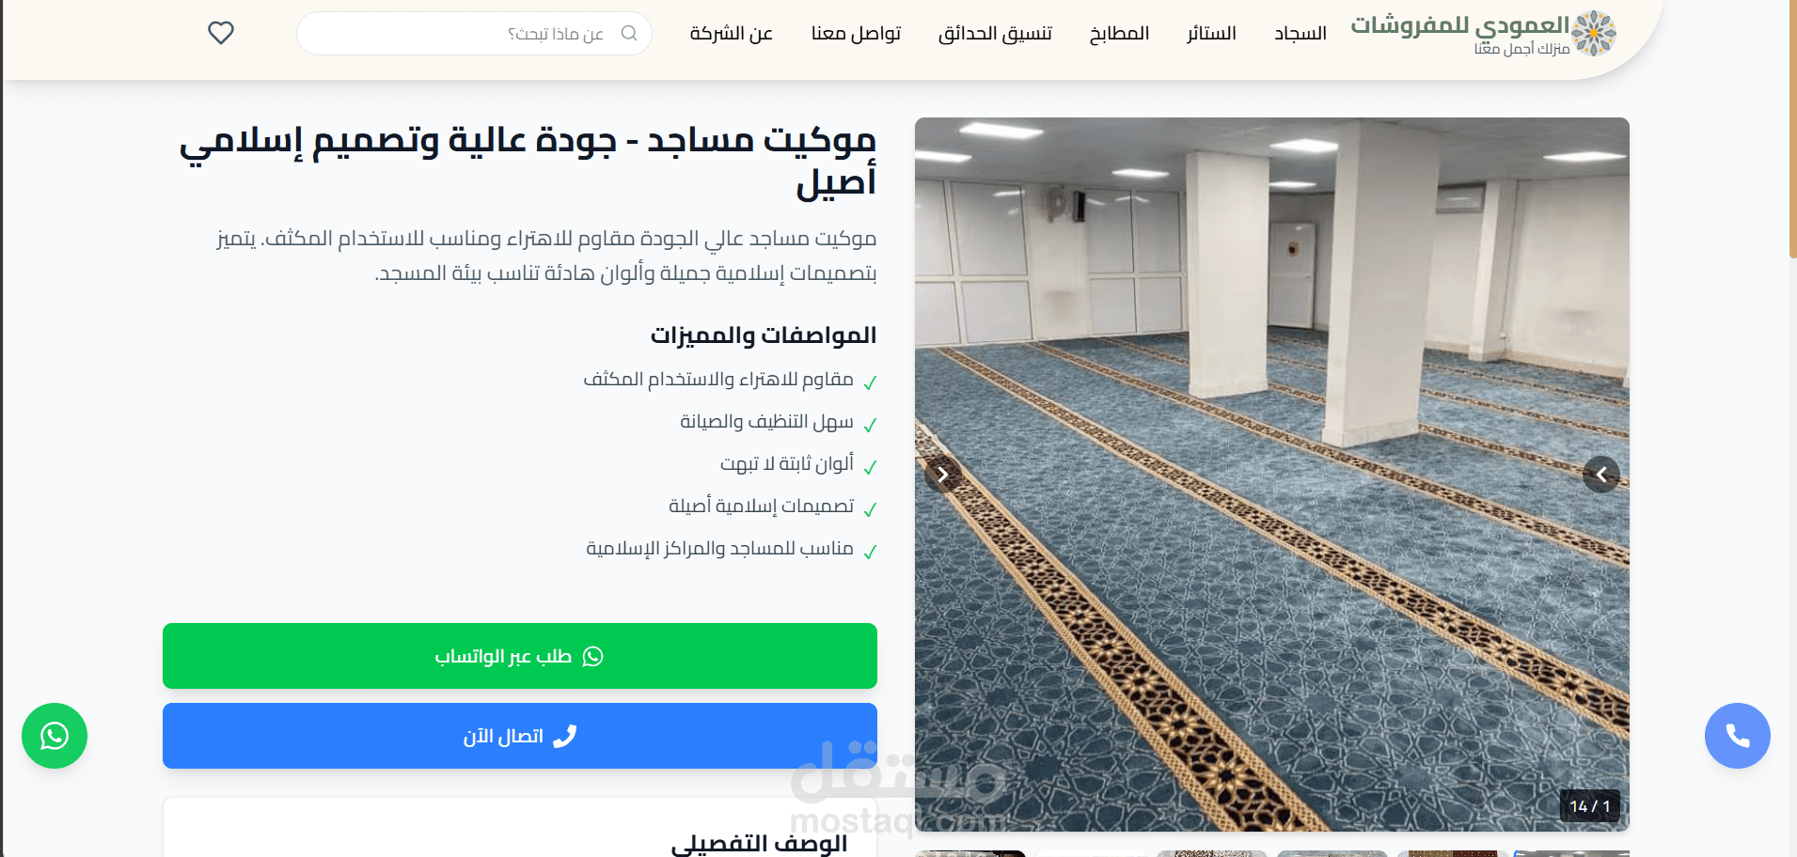1797x857 pixels.
Task: Click the floating blue phone call bubble
Action: tap(1737, 736)
